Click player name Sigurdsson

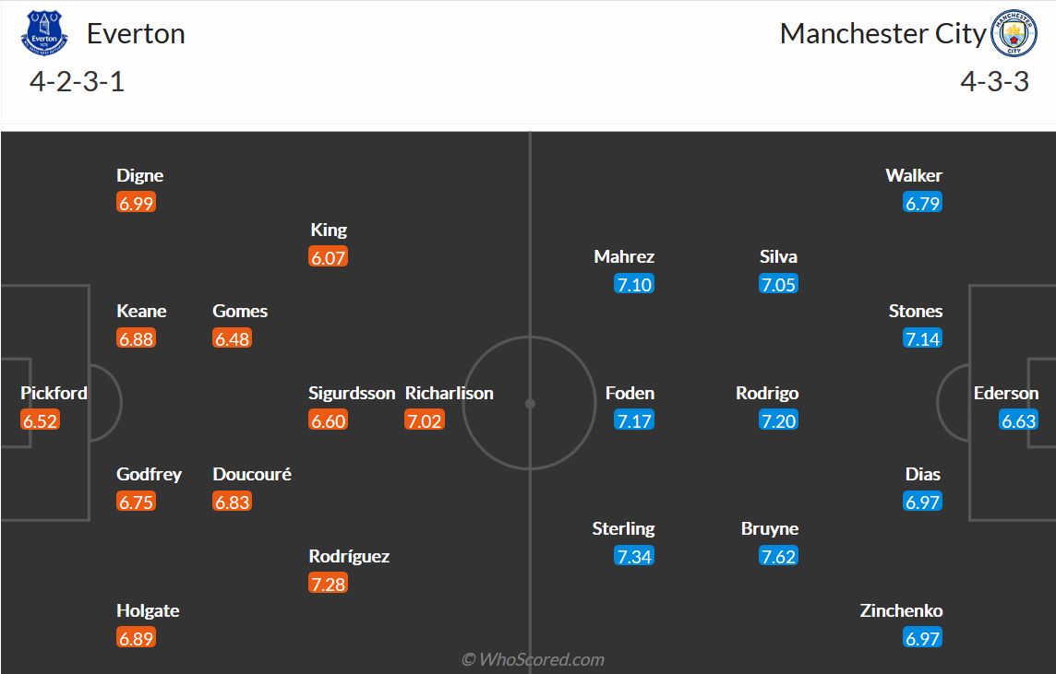click(352, 393)
